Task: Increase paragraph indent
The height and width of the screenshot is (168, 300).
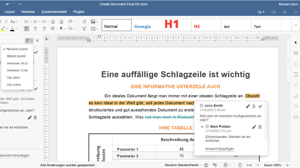Action: tap(61, 22)
